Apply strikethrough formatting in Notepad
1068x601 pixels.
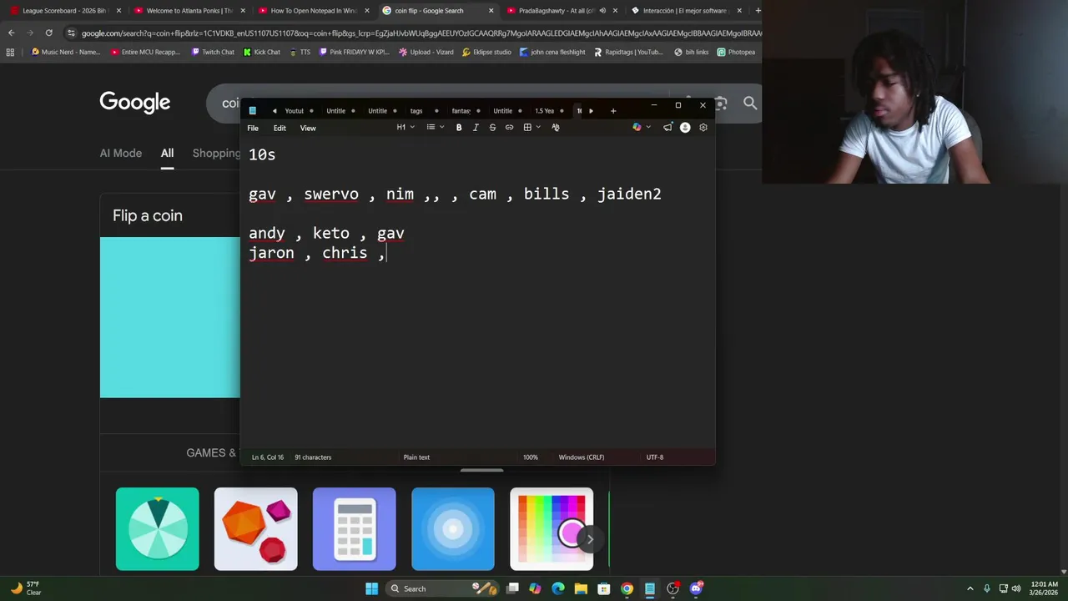coord(492,128)
